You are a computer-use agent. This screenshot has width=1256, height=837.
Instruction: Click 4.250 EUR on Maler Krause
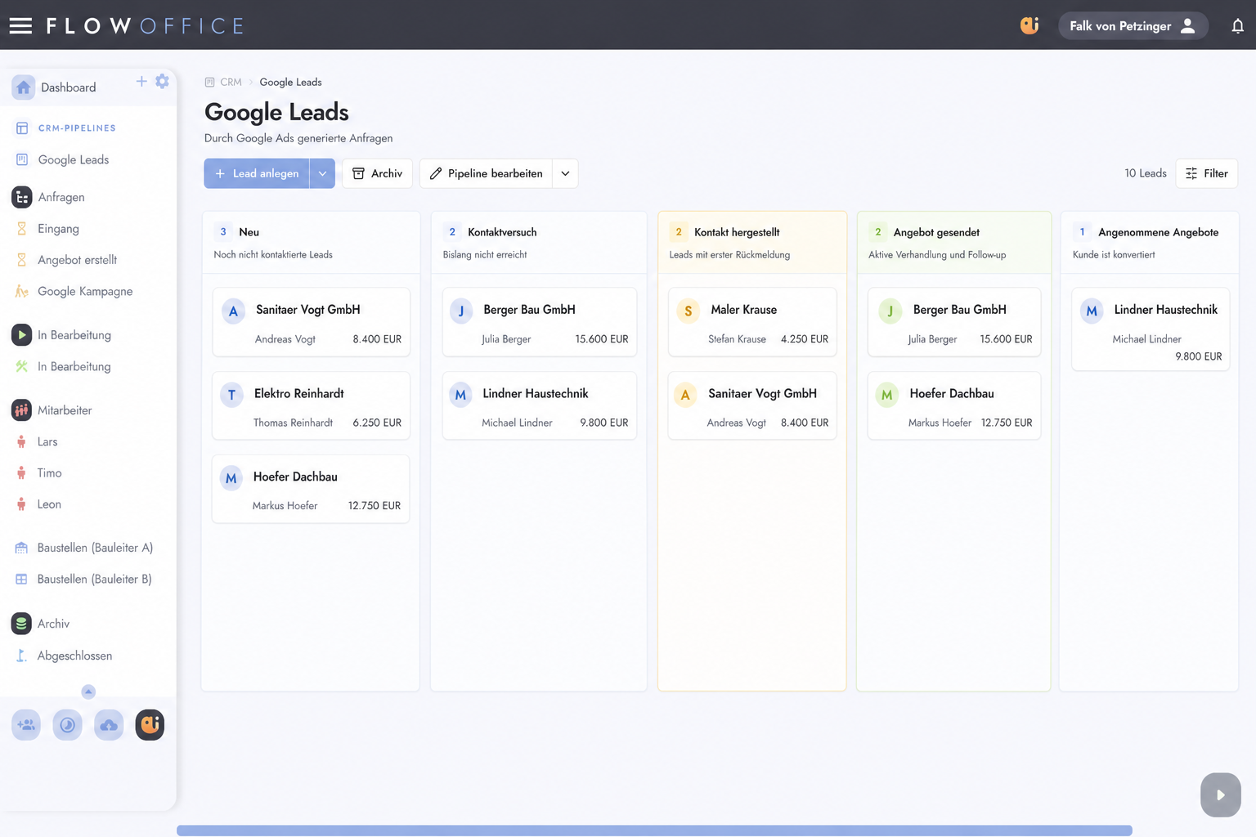805,339
